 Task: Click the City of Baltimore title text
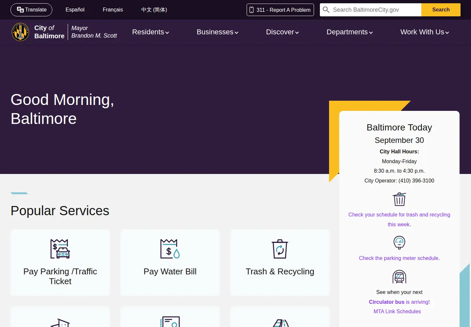[49, 32]
